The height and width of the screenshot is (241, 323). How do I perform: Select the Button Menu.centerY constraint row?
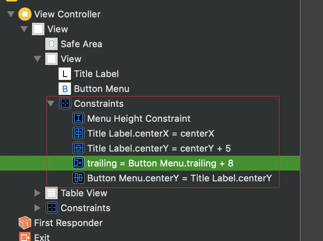coord(179,178)
